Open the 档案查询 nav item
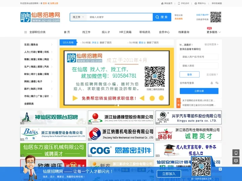The width and height of the screenshot is (242, 181). [x=184, y=32]
